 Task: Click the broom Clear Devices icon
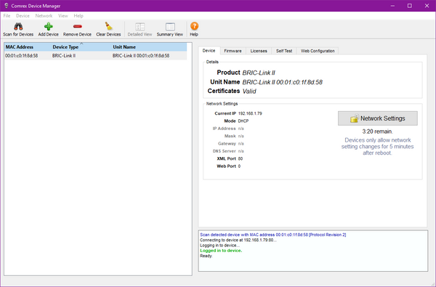(x=108, y=26)
